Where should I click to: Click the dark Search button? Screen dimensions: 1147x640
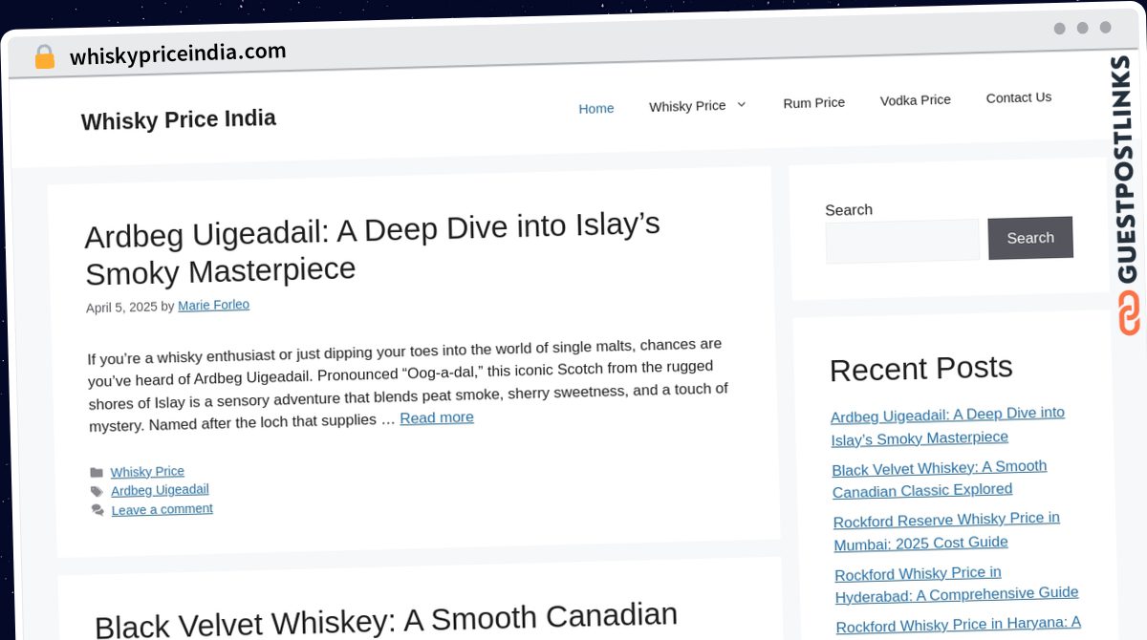(1030, 238)
